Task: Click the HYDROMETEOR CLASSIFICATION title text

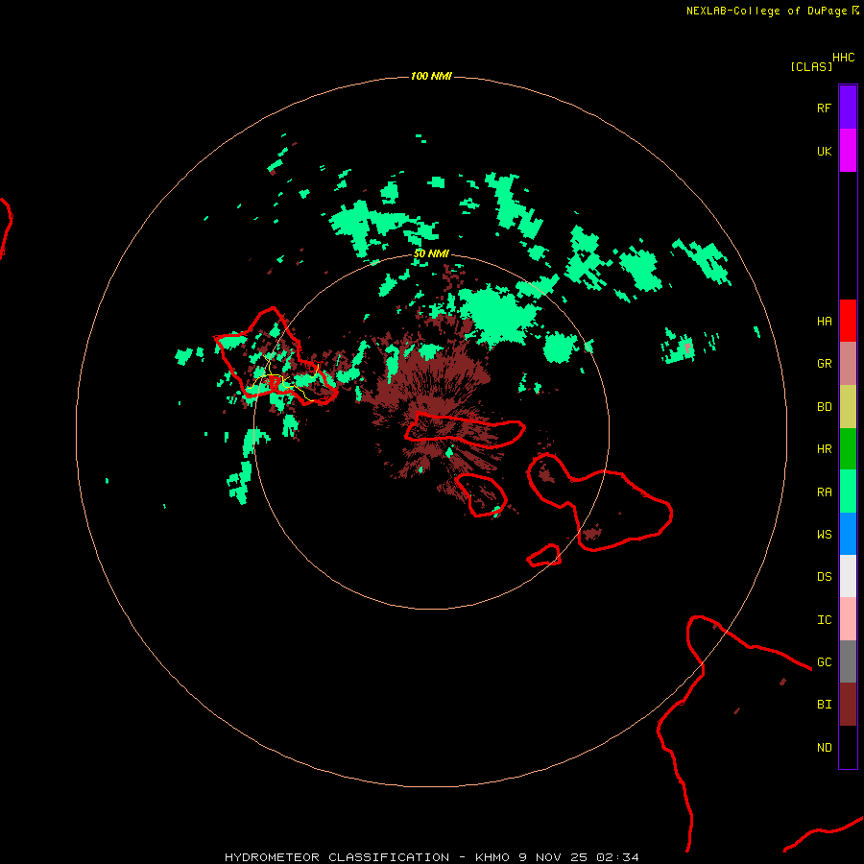Action: point(337,857)
